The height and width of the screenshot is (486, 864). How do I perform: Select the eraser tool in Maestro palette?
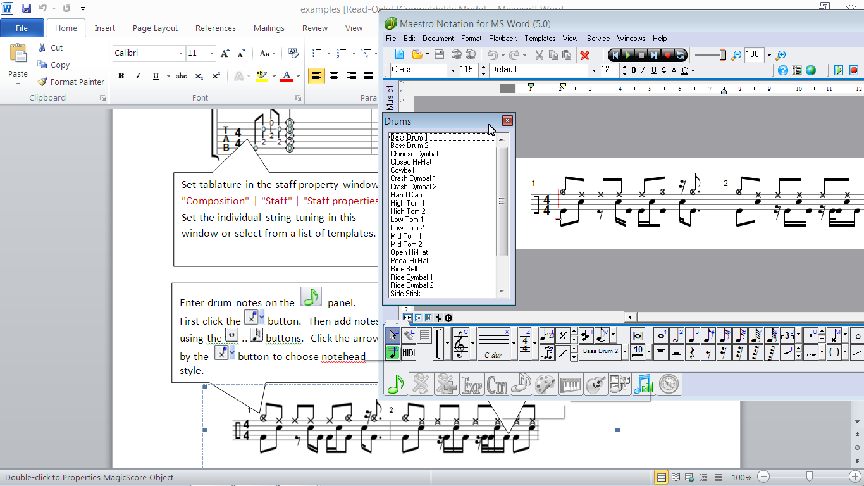[409, 335]
